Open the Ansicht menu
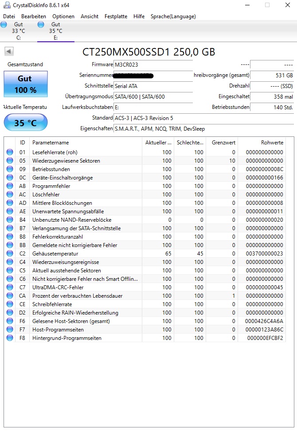 [90, 16]
